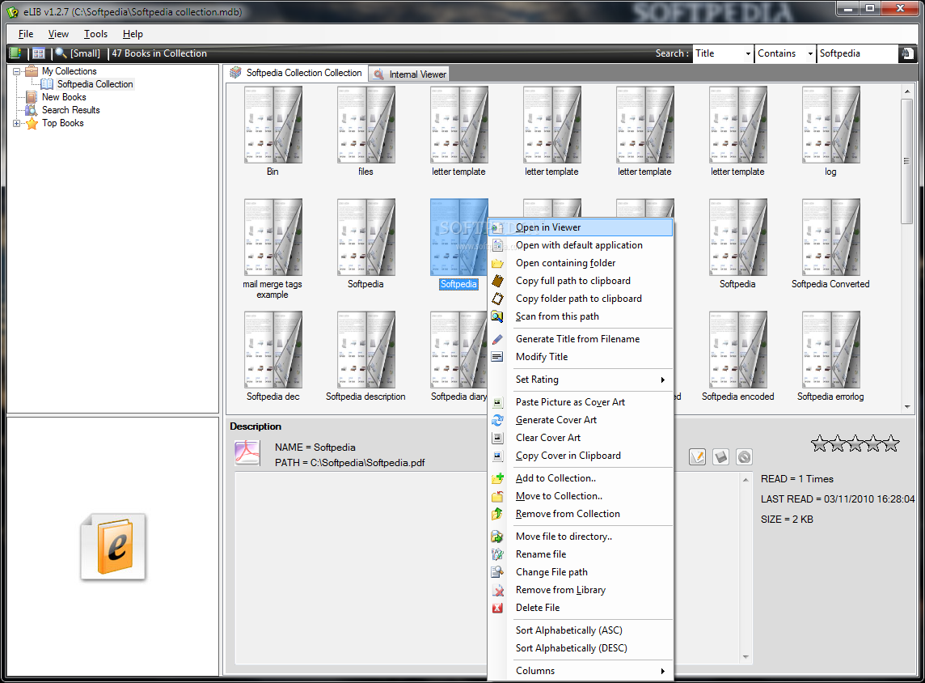Image resolution: width=925 pixels, height=683 pixels.
Task: Click the New Books tree icon
Action: click(32, 97)
